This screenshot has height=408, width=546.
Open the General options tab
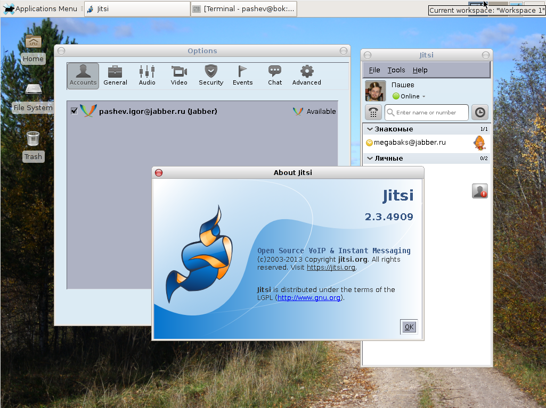click(x=115, y=76)
